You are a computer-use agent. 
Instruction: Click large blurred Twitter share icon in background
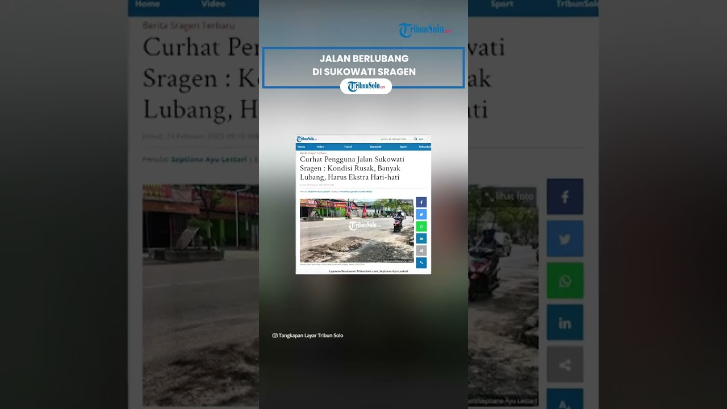pos(565,239)
